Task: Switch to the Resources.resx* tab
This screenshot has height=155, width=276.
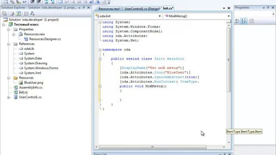Action: point(109,9)
